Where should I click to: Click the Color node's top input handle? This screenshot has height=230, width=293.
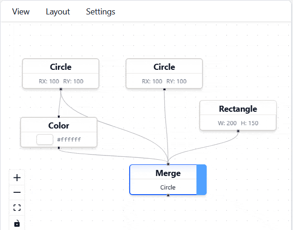click(59, 117)
